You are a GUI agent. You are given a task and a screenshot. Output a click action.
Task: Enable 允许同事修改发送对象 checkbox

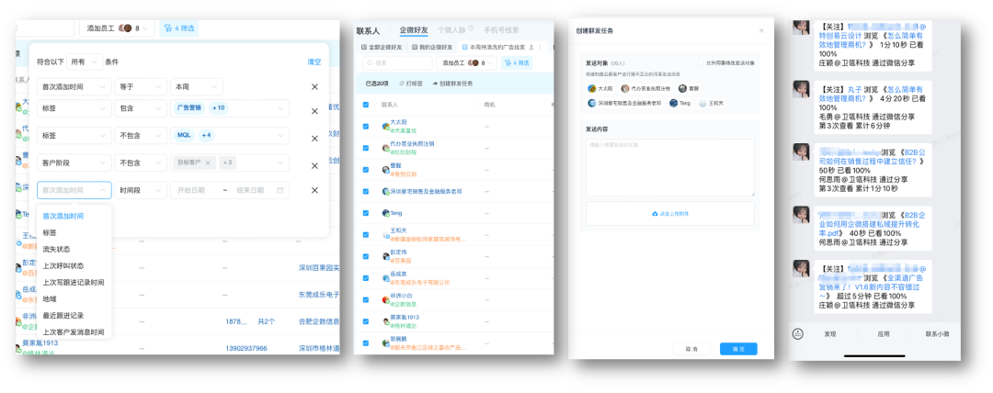[x=699, y=62]
